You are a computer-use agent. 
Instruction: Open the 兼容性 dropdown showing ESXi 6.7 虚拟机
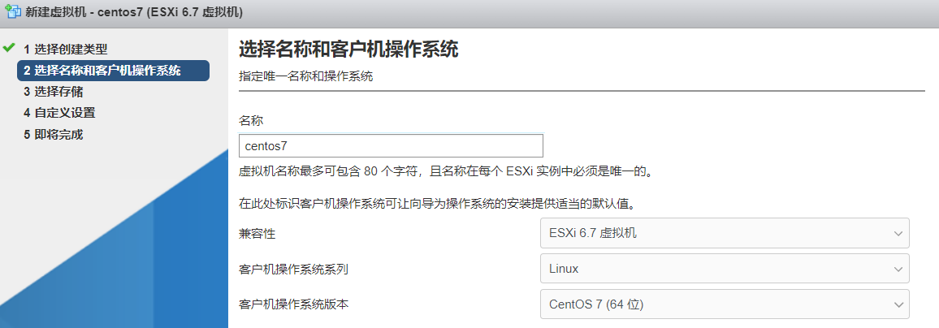coord(725,233)
